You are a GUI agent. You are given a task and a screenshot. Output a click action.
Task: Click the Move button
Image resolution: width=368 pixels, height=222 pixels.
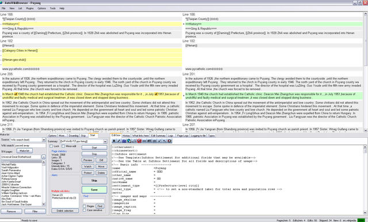(101, 166)
